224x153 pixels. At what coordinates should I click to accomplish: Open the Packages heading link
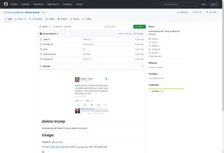click(153, 74)
